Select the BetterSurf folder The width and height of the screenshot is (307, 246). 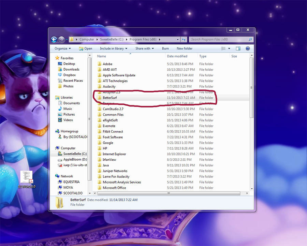tap(109, 98)
